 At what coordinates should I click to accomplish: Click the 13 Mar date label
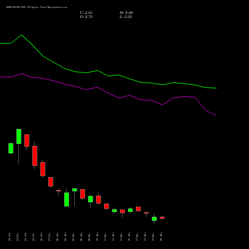pos(121,237)
